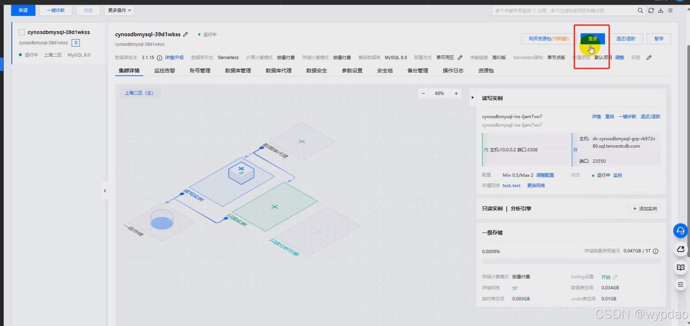
Task: Open the cloud assistant floating icon
Action: point(680,249)
